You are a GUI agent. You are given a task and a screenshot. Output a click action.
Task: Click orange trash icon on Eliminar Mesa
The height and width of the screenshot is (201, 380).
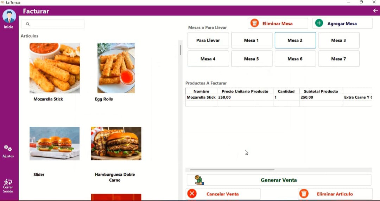(254, 23)
